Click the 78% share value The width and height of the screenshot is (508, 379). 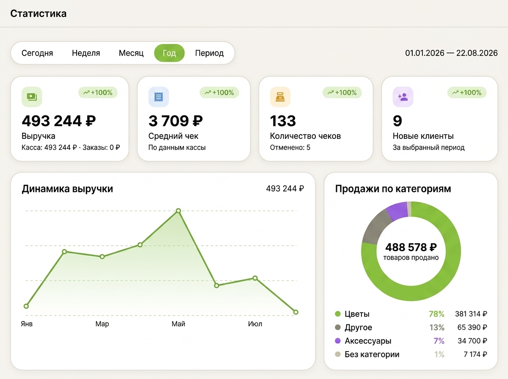click(x=436, y=314)
